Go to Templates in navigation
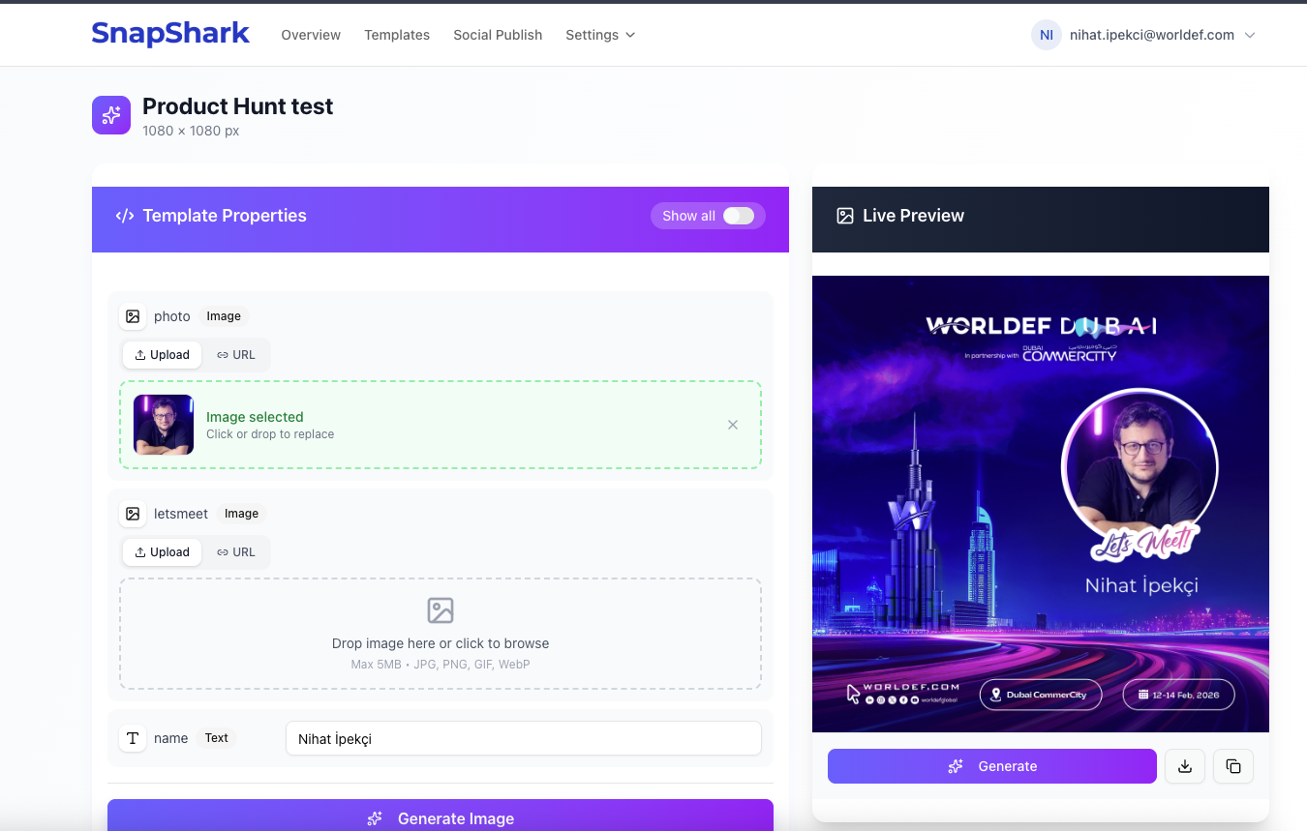This screenshot has width=1307, height=831. [397, 35]
